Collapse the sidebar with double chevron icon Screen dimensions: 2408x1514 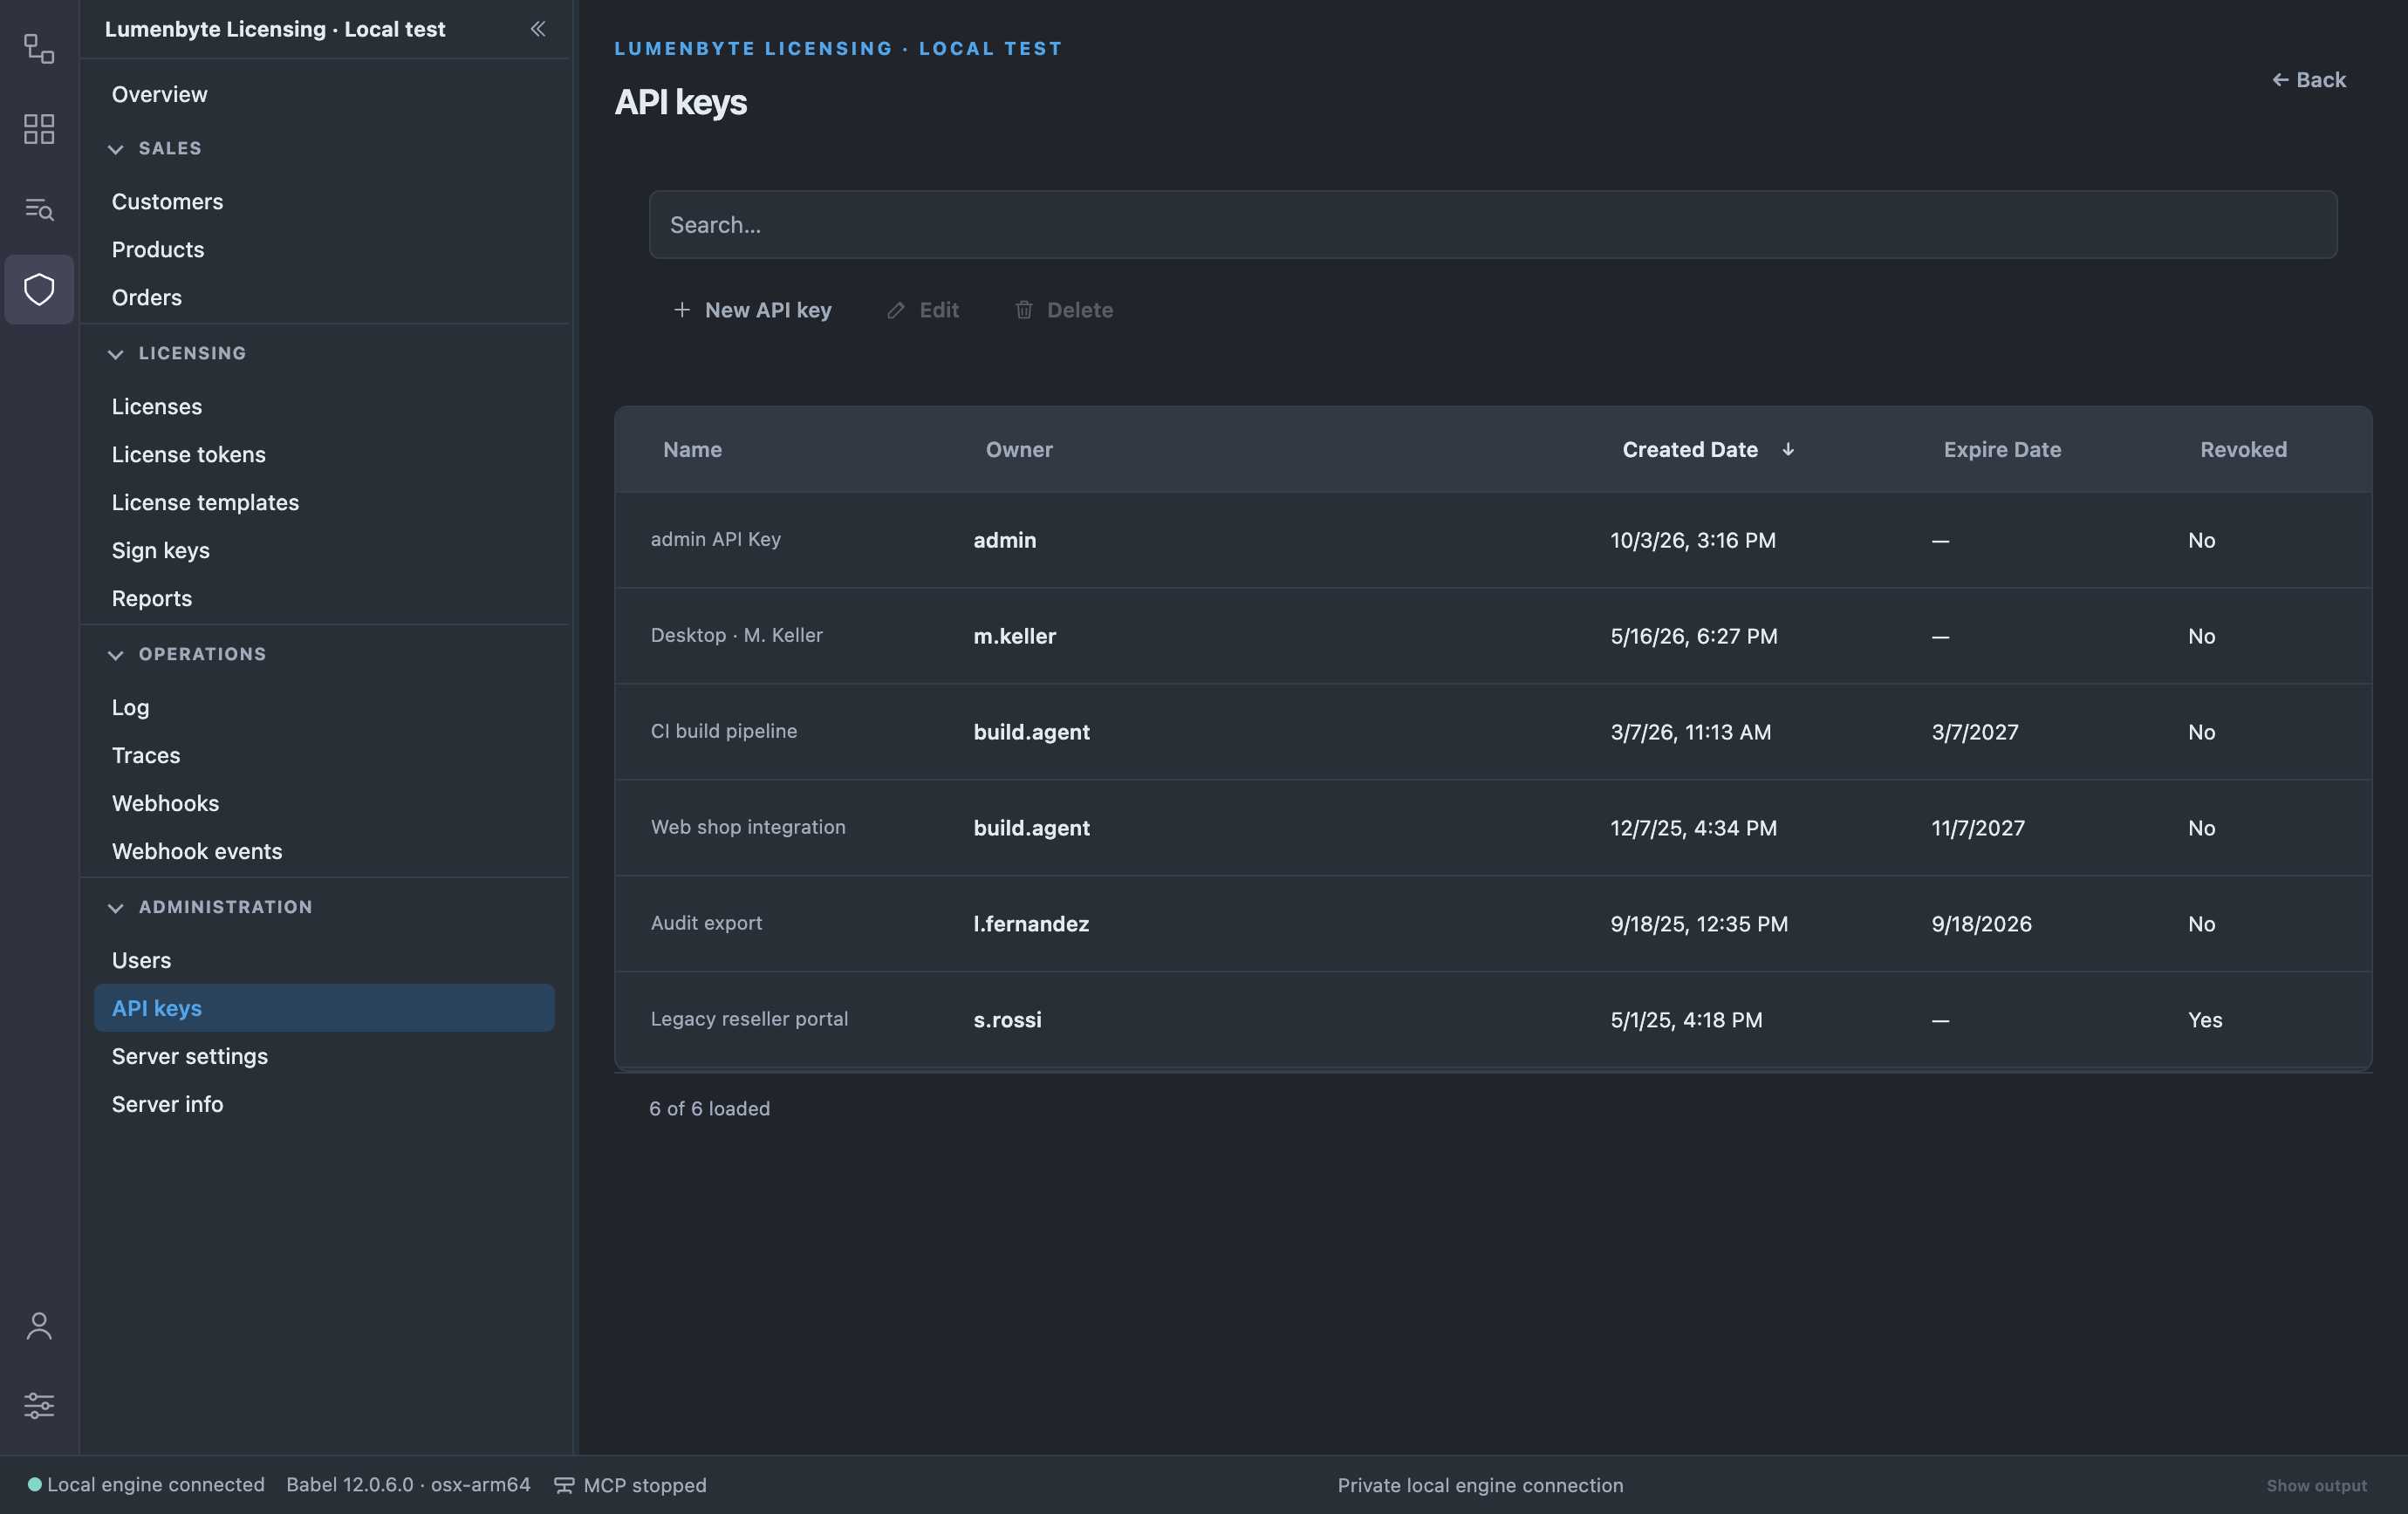pos(538,29)
